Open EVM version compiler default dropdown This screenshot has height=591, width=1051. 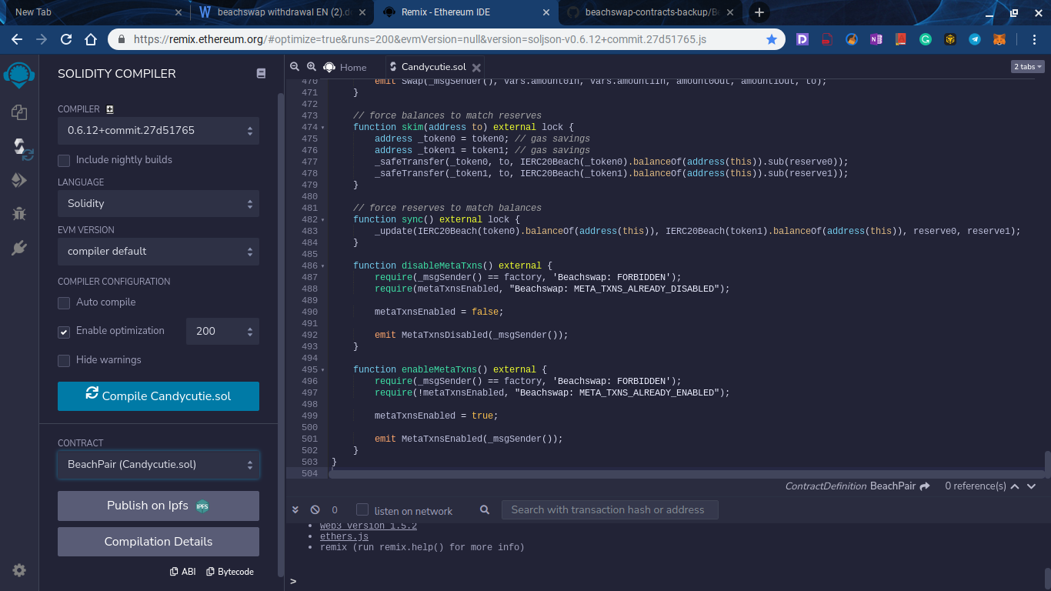point(158,252)
